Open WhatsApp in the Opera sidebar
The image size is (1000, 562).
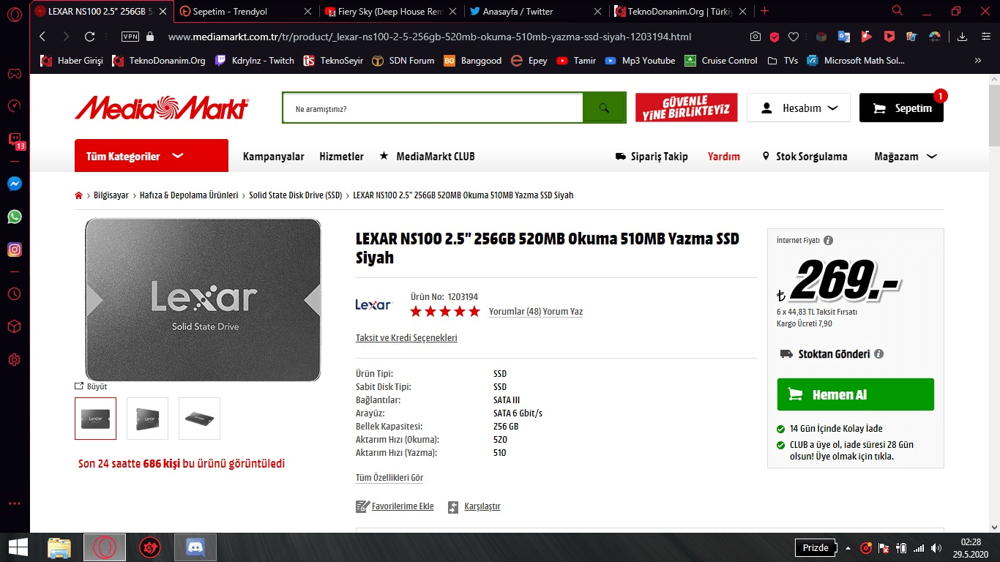[15, 217]
